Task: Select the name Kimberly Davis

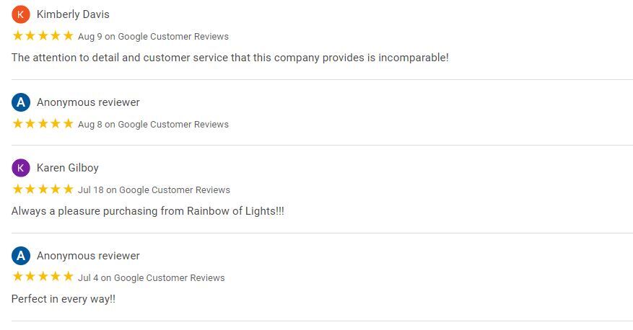Action: 73,14
